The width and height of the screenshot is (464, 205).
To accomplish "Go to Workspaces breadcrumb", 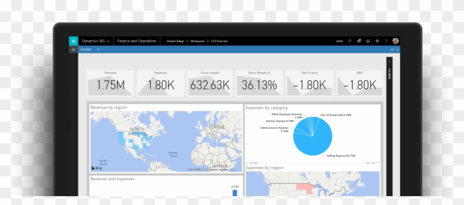I will click(197, 41).
